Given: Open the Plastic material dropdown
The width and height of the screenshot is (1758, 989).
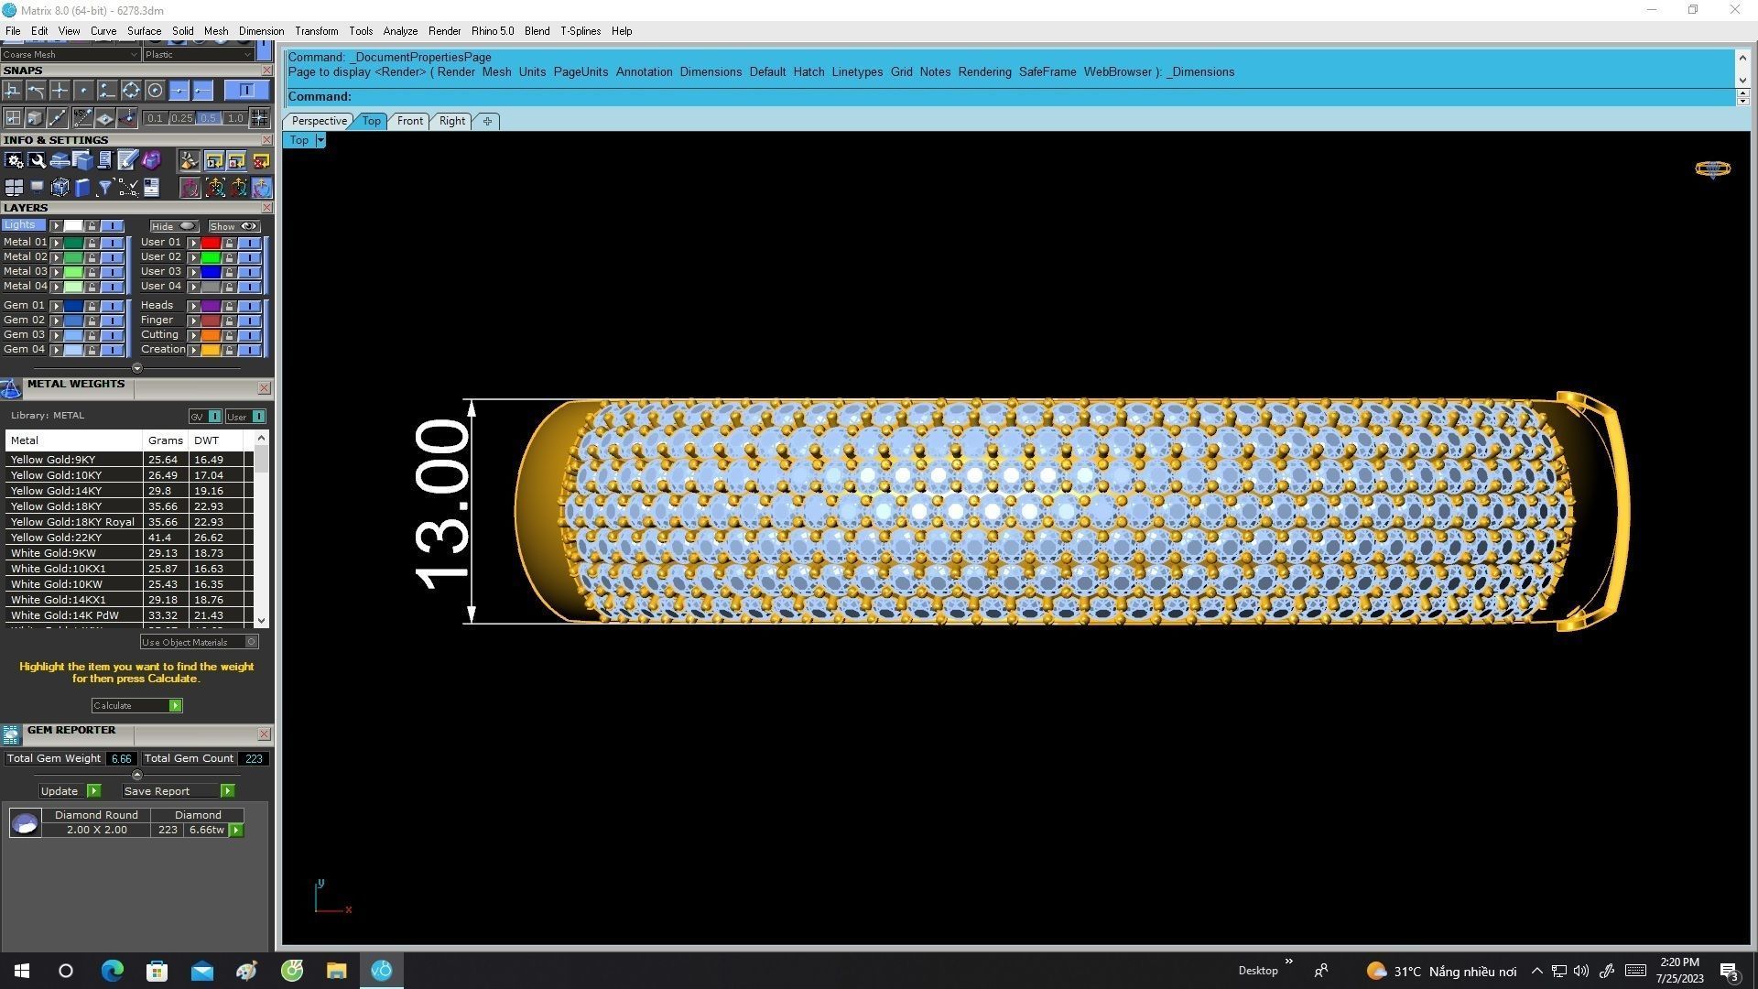Looking at the screenshot, I should pos(198,54).
